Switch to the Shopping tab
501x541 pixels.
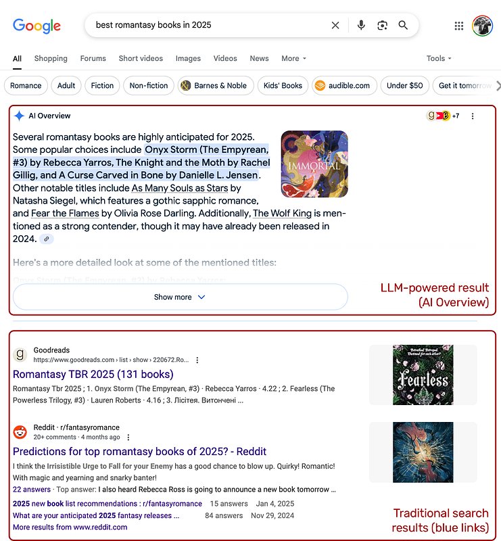[x=51, y=58]
